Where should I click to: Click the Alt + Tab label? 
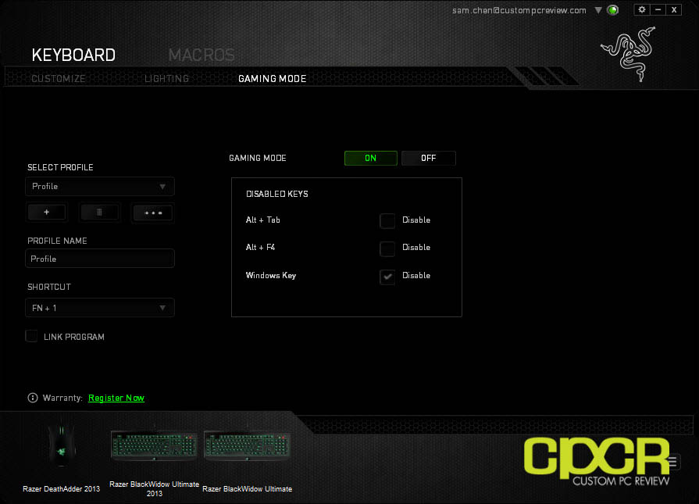point(263,220)
